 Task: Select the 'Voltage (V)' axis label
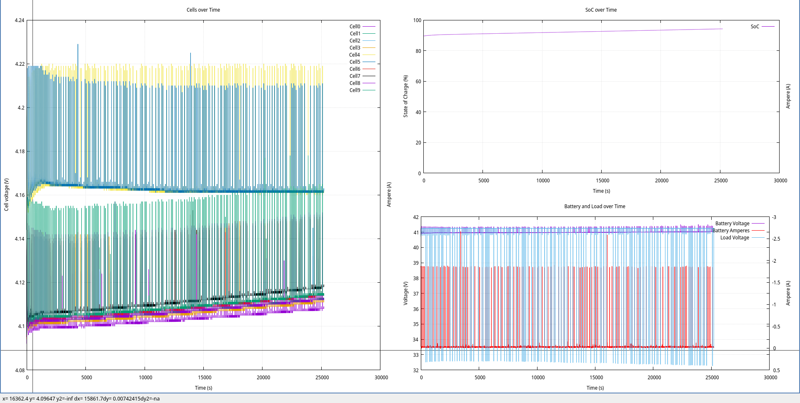(405, 294)
